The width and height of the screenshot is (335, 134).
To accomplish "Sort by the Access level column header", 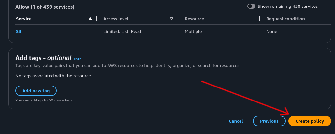I will [x=116, y=19].
